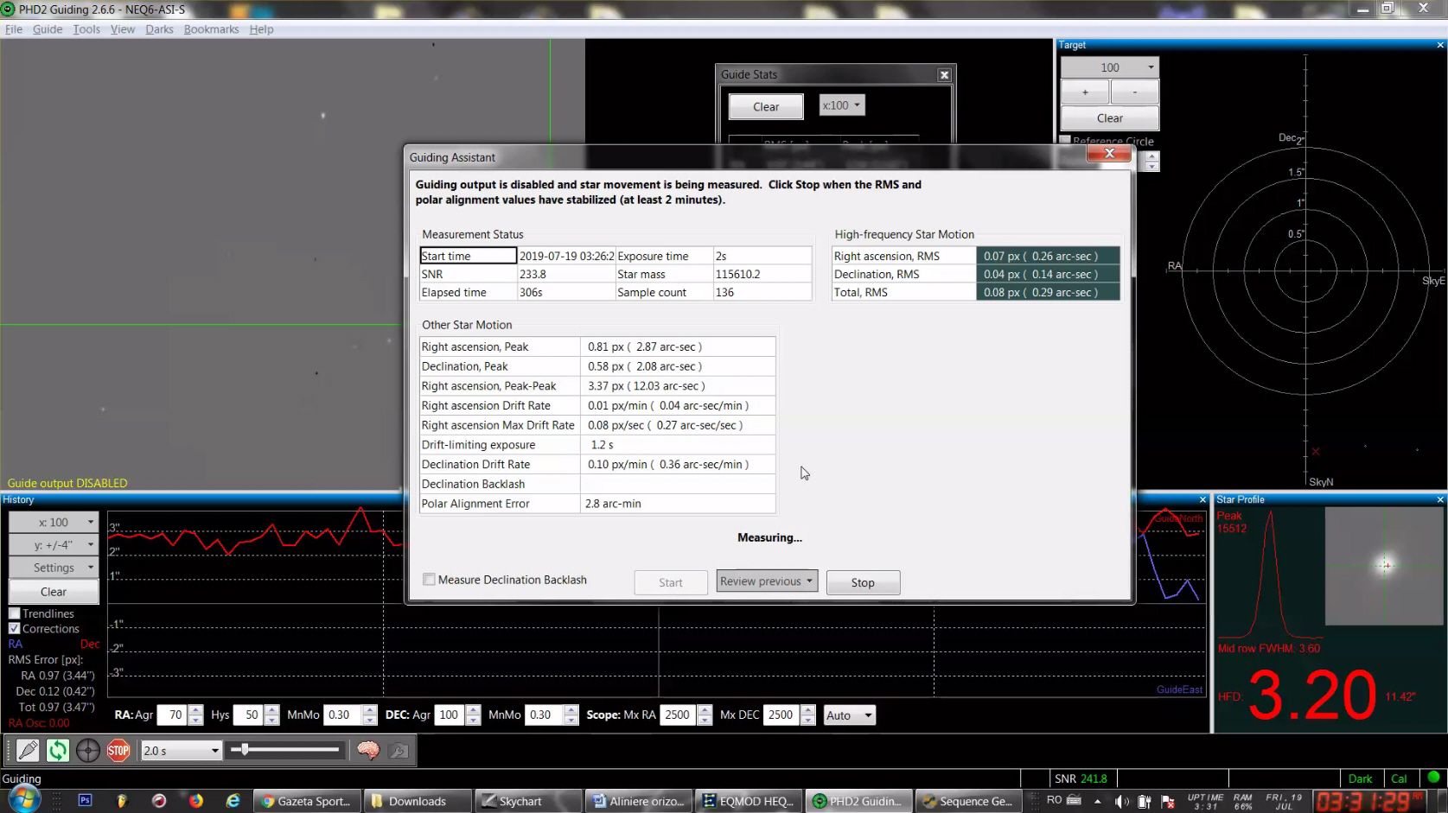Click the green status indicator dot
Viewport: 1448px width, 813px height.
[1433, 777]
